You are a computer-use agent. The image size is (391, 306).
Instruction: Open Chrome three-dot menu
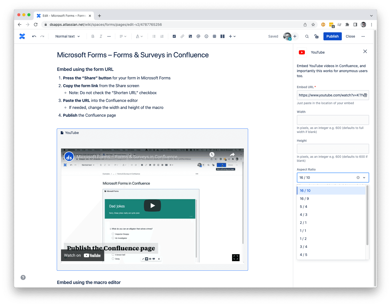(x=371, y=25)
